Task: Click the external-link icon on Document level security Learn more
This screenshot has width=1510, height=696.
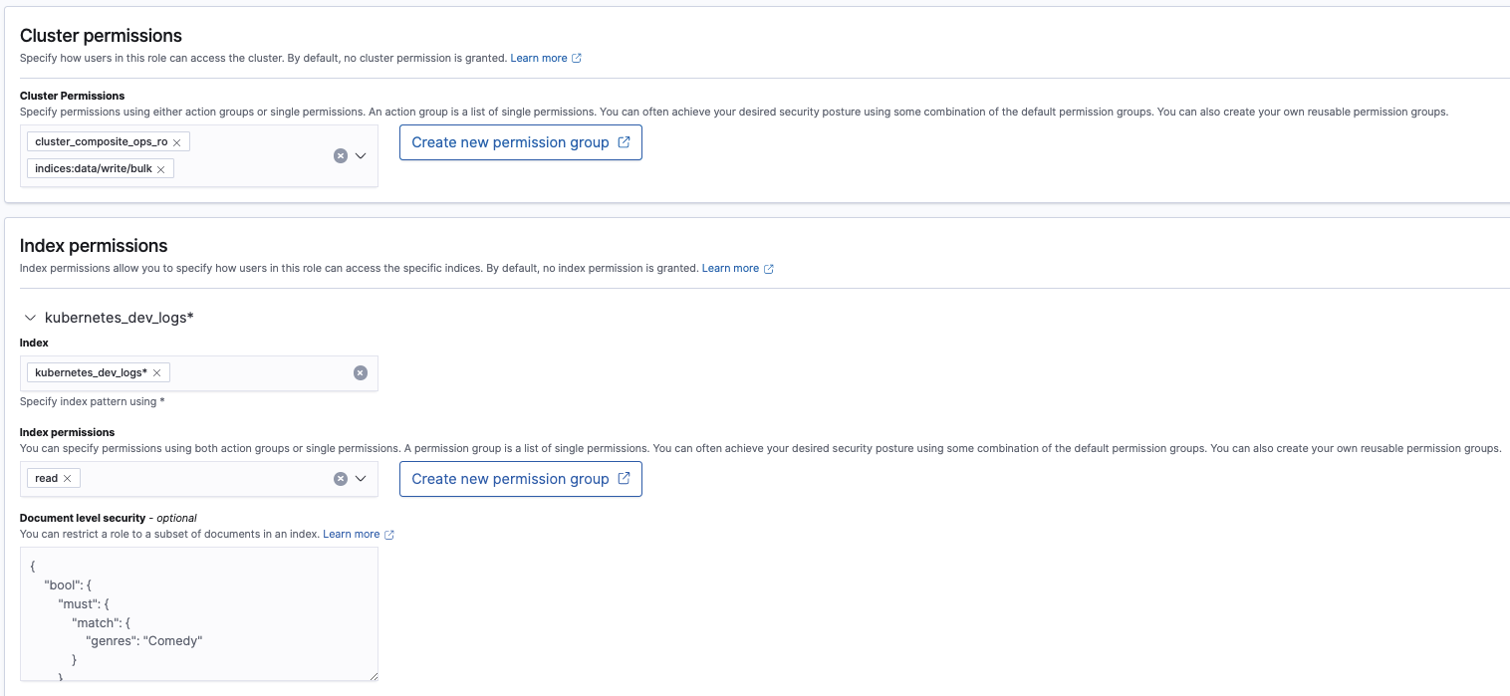Action: [389, 534]
